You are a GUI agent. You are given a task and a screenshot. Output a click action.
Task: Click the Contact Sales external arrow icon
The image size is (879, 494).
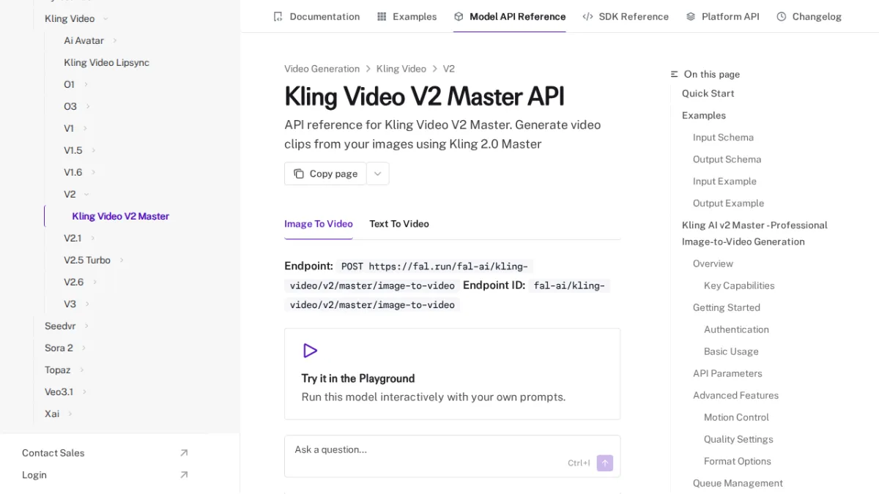[x=184, y=453]
